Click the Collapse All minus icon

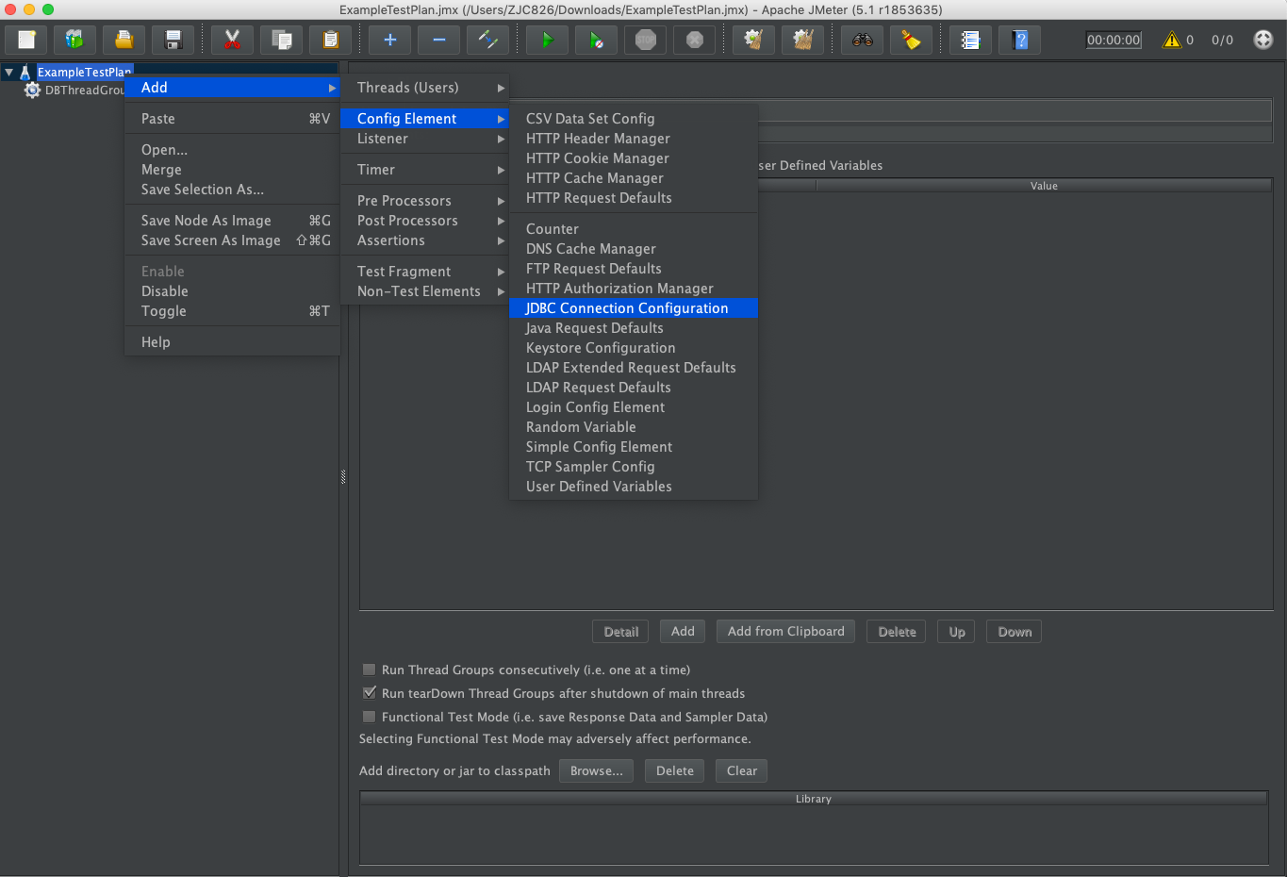pyautogui.click(x=438, y=40)
